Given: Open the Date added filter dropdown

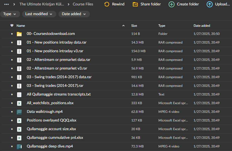Looking at the screenshot, I should tap(74, 14).
